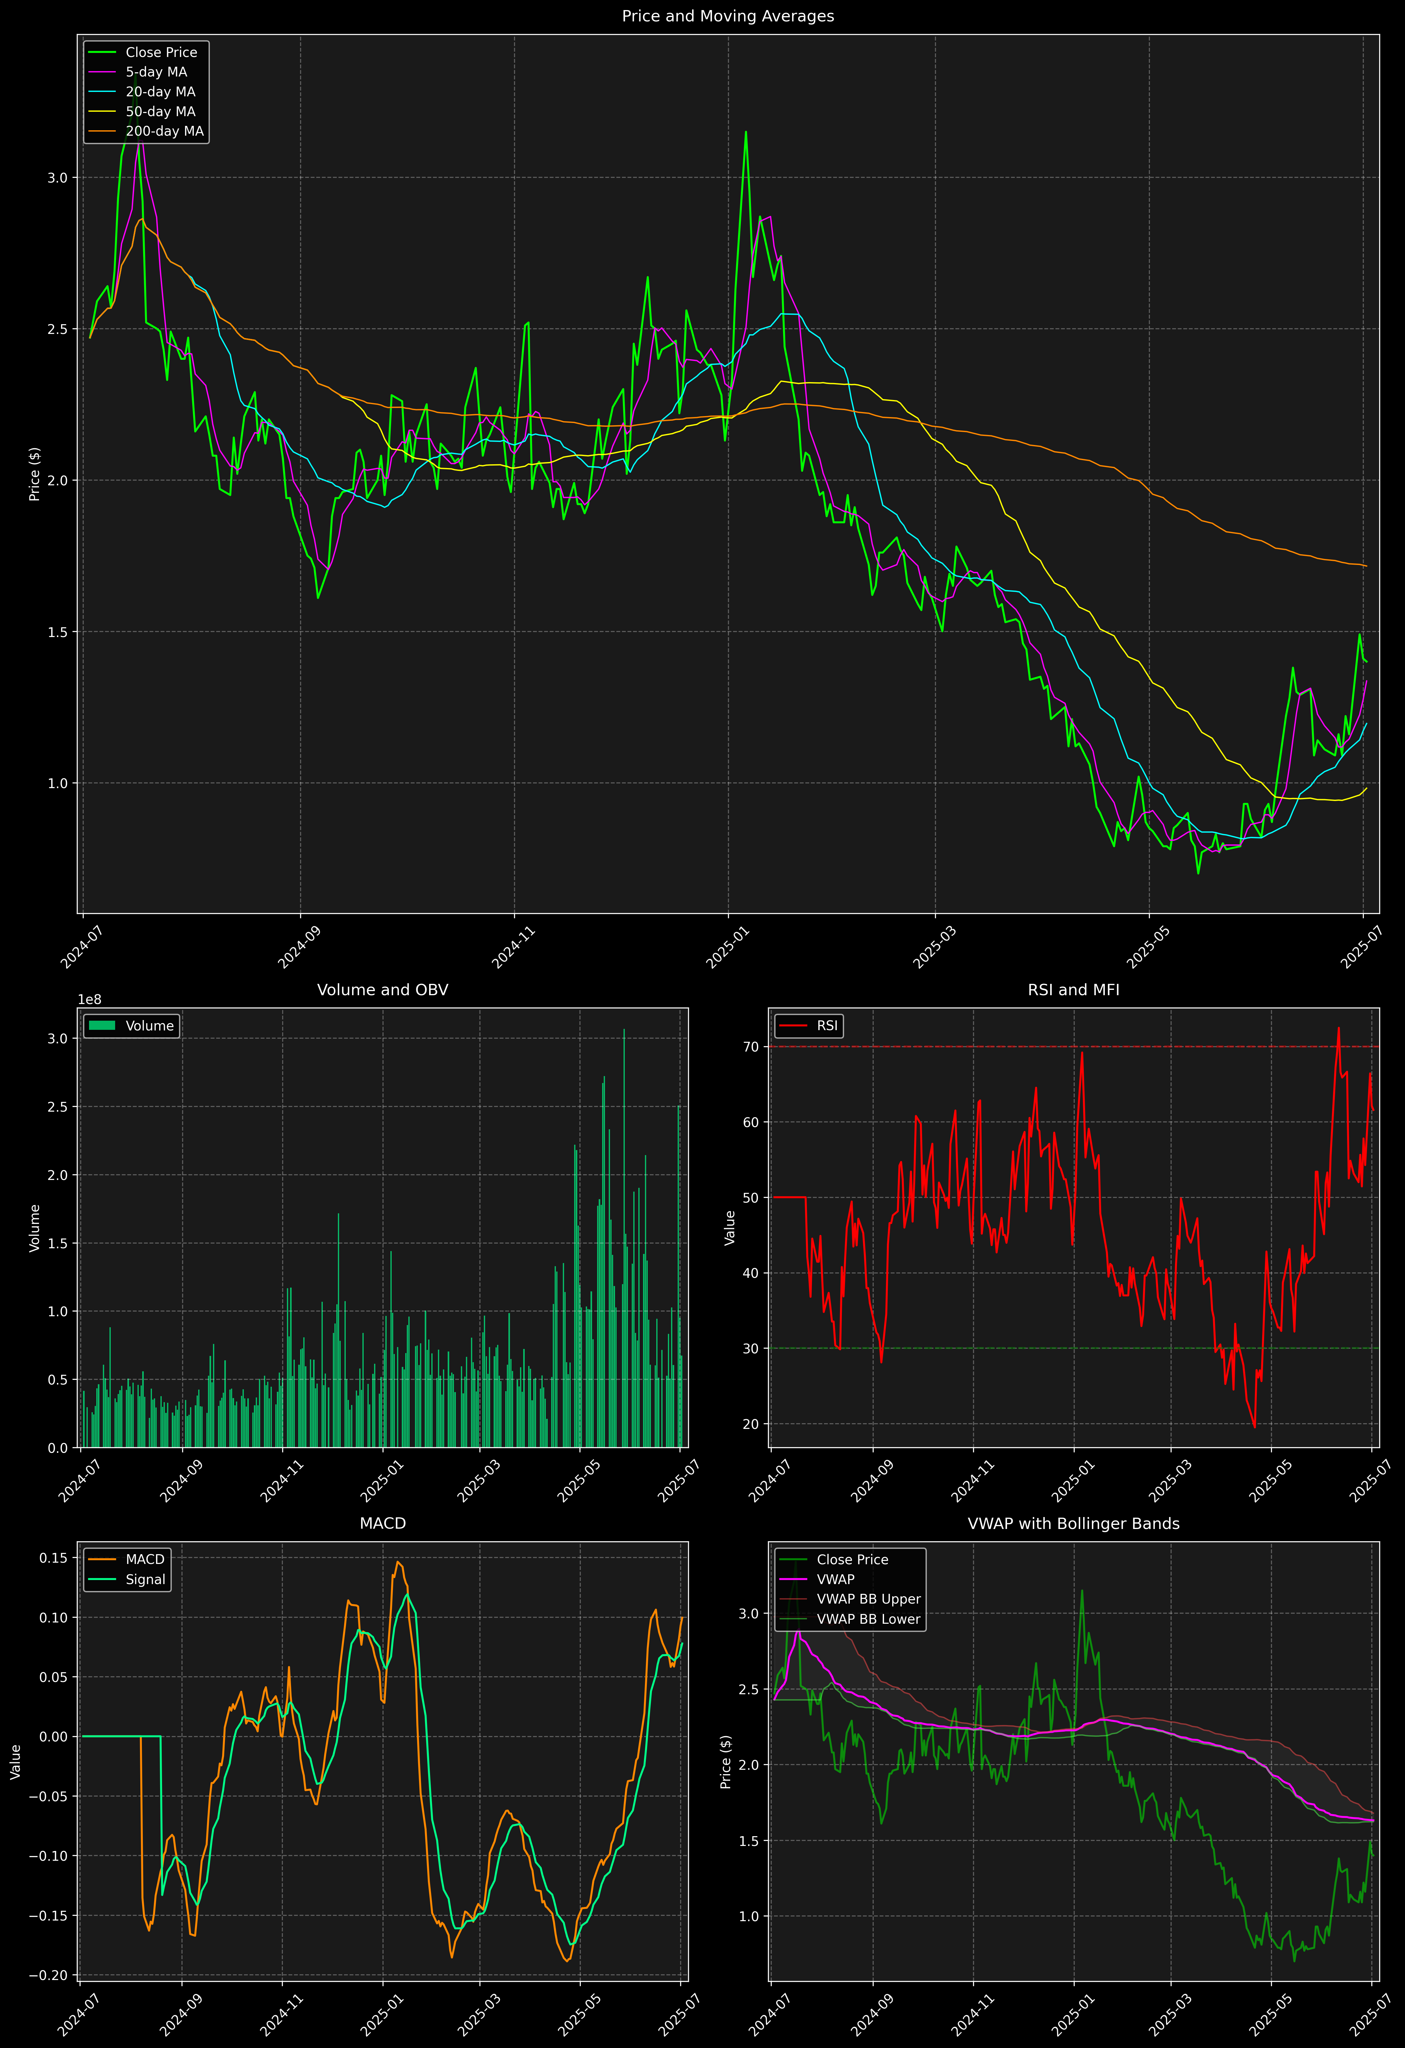This screenshot has width=1405, height=2048.
Task: Select the '20-day MA' legend entry
Action: [160, 92]
